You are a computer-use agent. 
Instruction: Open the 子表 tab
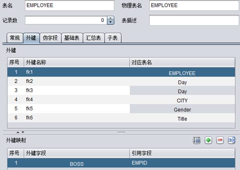[113, 38]
